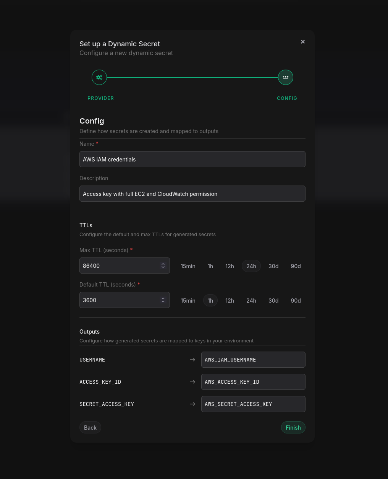Select the 24h preset for Default TTL
The height and width of the screenshot is (479, 388).
pyautogui.click(x=251, y=300)
